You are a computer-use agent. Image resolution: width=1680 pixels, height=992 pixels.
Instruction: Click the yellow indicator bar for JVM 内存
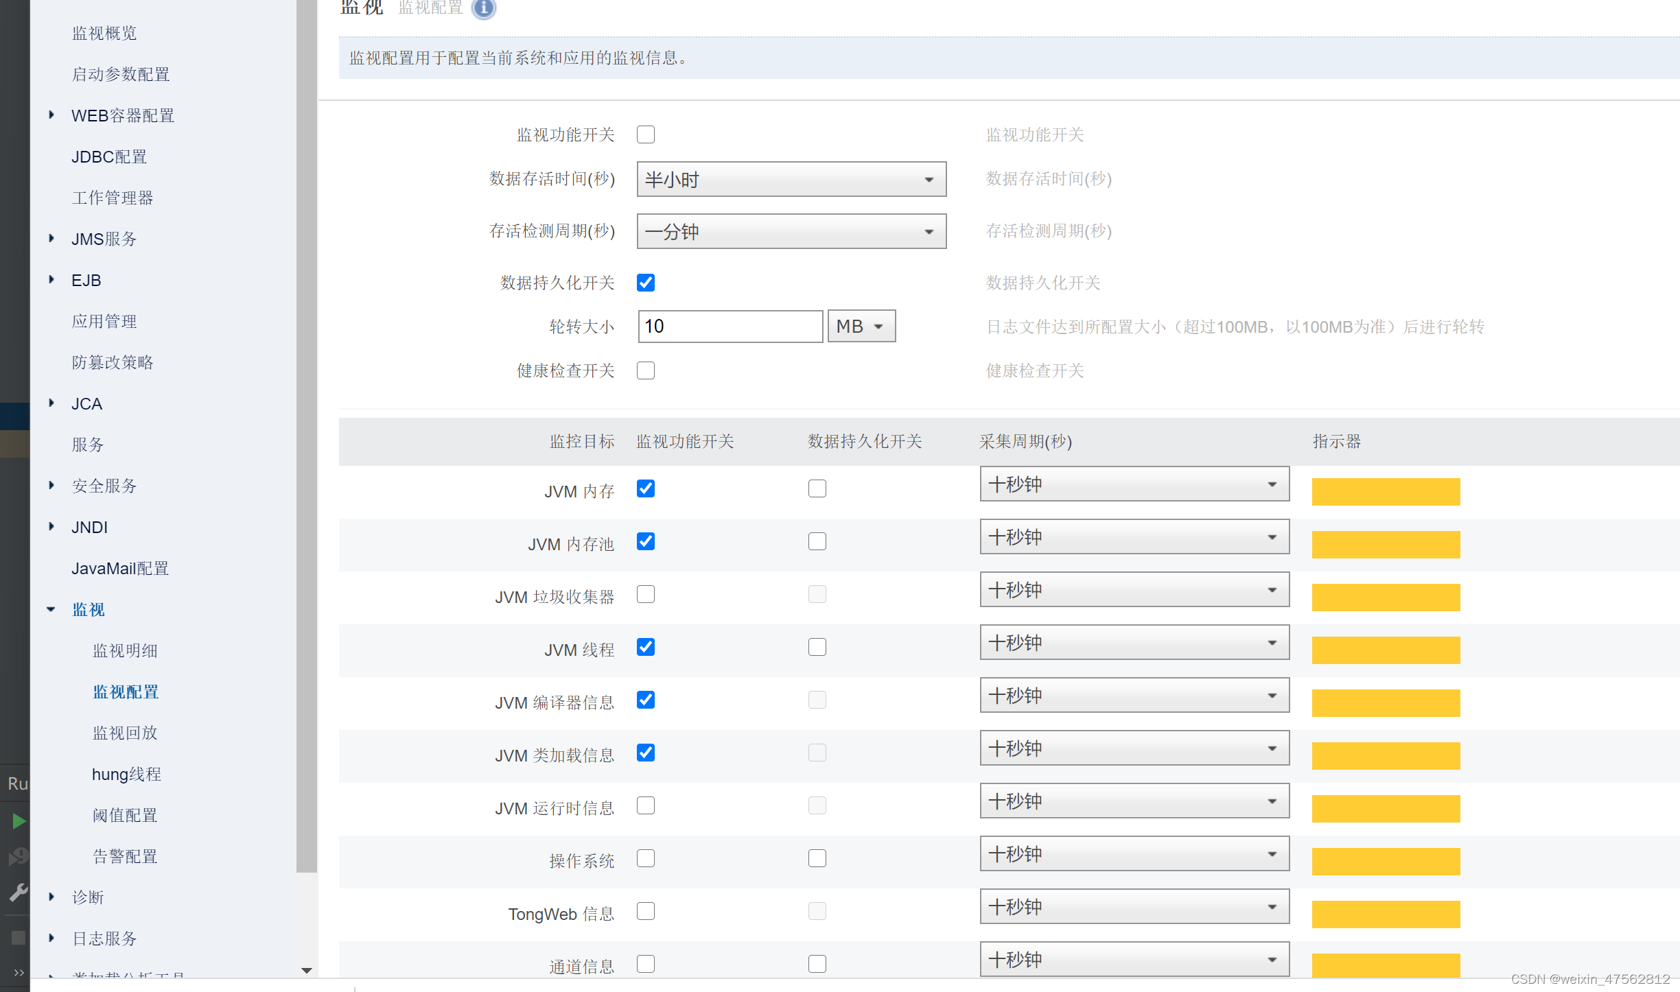click(1386, 492)
